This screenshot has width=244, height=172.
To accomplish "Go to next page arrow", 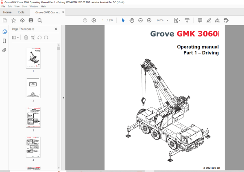I will tap(94, 20).
